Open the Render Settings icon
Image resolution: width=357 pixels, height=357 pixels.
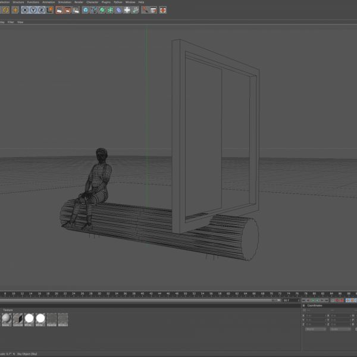76,10
